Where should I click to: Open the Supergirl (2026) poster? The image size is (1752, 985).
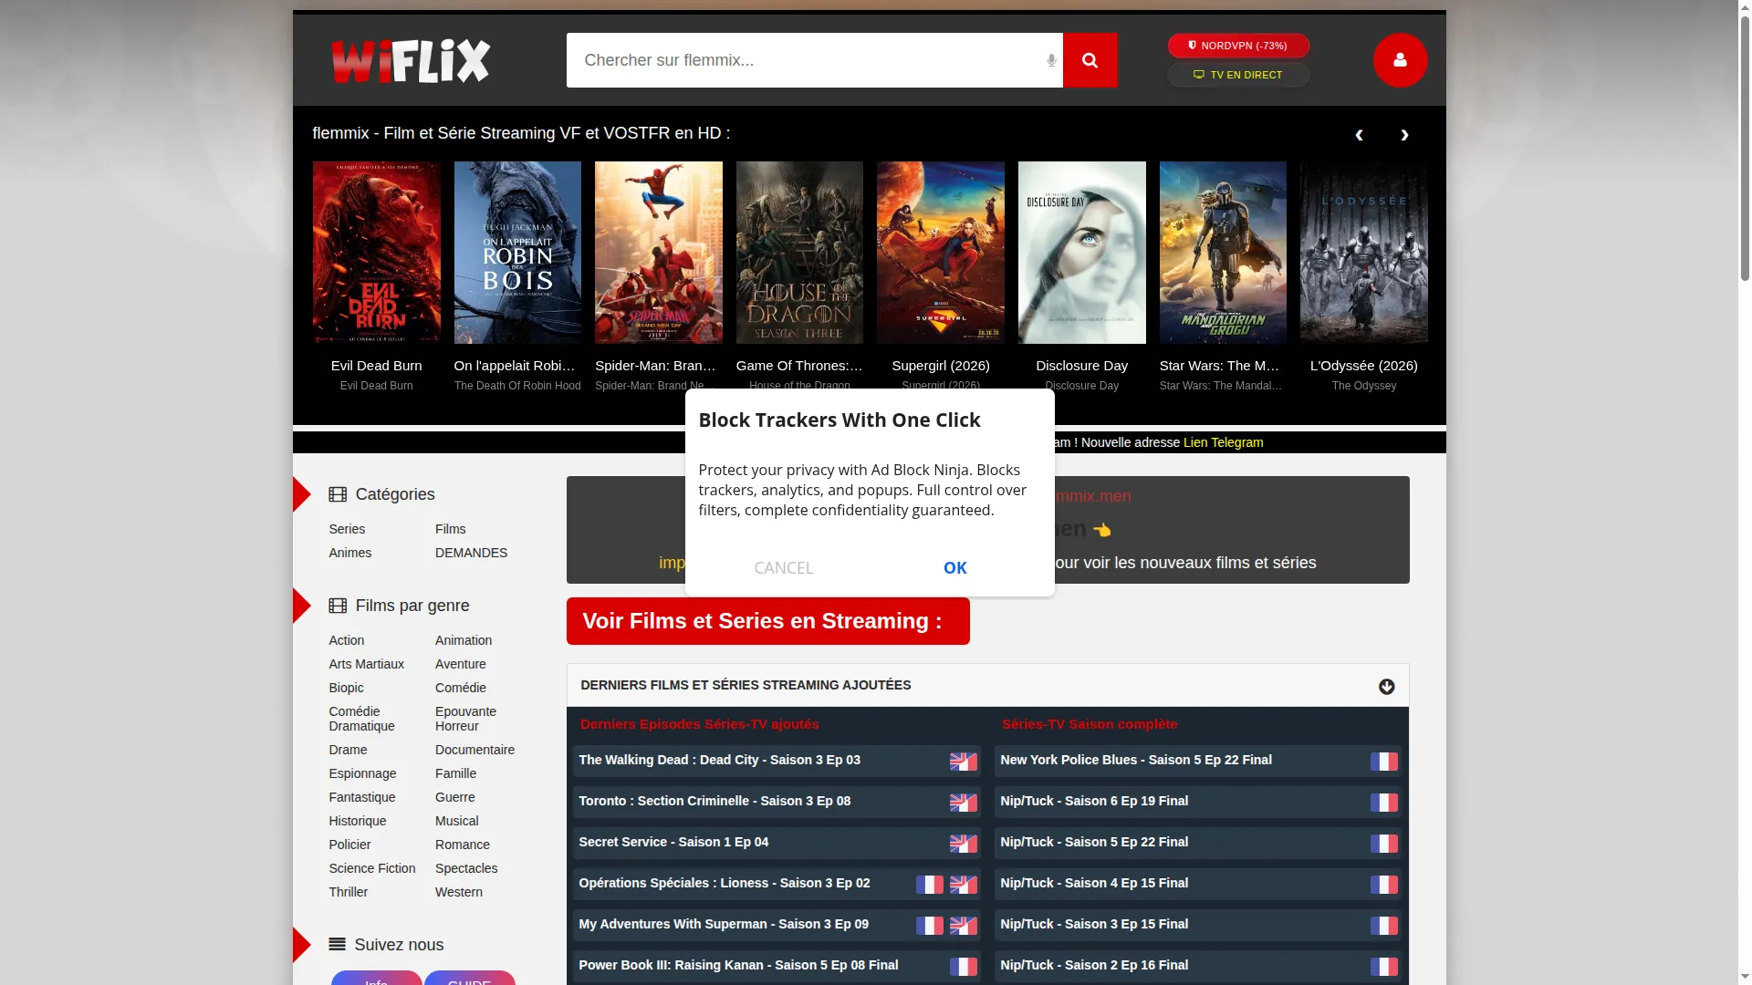(x=941, y=253)
